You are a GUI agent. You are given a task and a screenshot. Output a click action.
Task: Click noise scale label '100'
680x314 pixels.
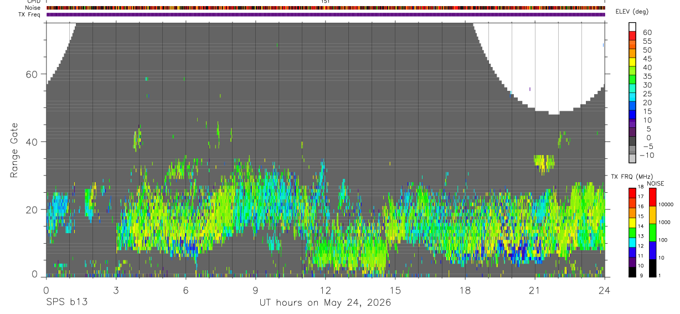click(x=663, y=240)
